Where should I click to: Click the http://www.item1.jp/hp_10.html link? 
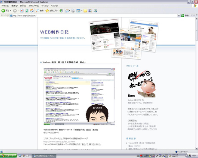59,142
